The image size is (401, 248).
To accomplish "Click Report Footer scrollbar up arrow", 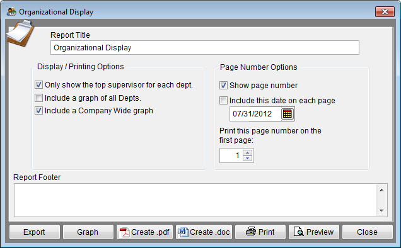I will click(x=381, y=190).
